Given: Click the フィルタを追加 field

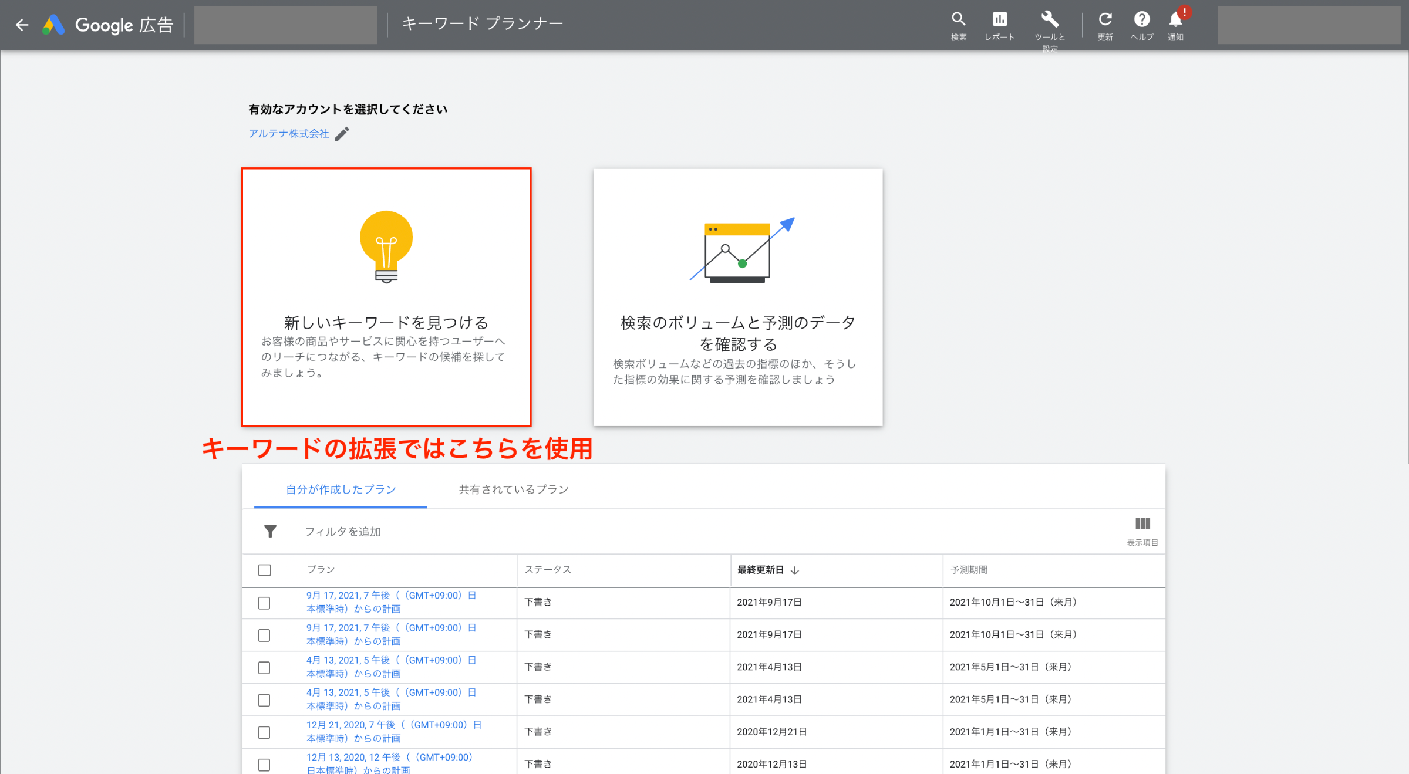Looking at the screenshot, I should (343, 532).
